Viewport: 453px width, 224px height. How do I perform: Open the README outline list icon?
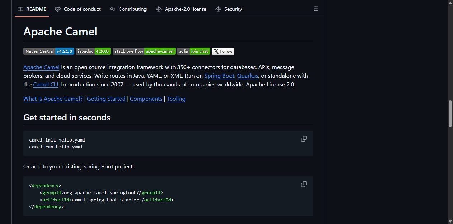315,9
